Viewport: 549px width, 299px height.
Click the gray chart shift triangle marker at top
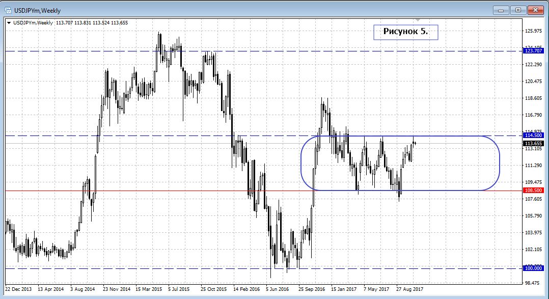418,21
